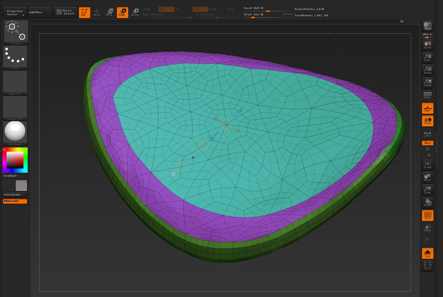Toggle the Floor grid
This screenshot has height=297, width=443.
(x=428, y=108)
